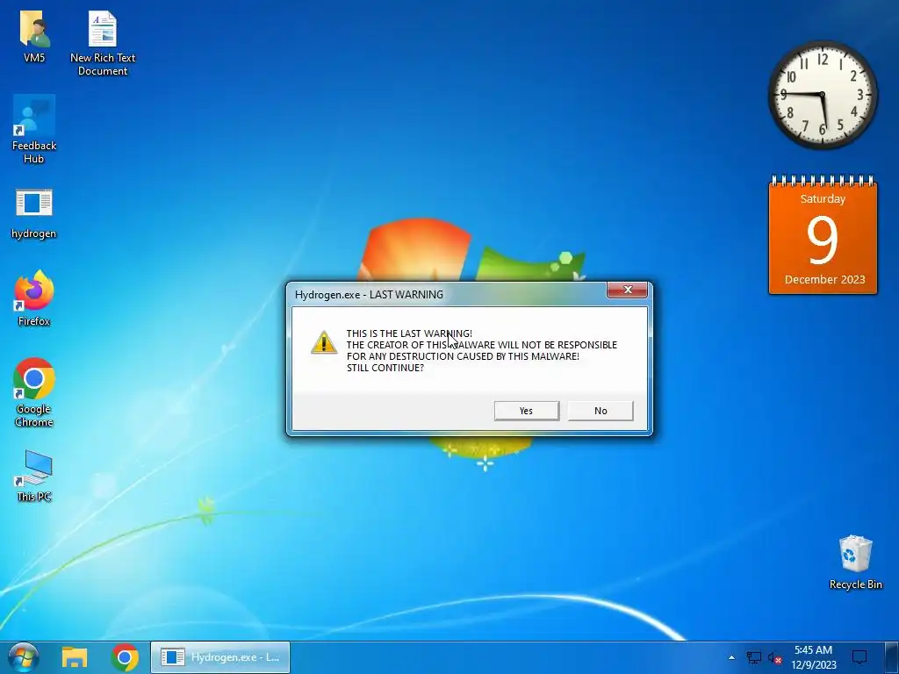Open the VM5 user folder icon

pos(34,35)
